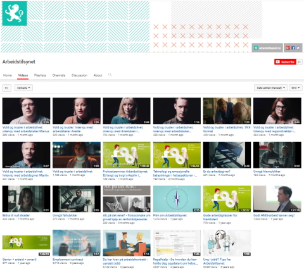Click title 'Ung i jobb? Tips fra Arbeidstilsynet'

pyautogui.click(x=217, y=261)
